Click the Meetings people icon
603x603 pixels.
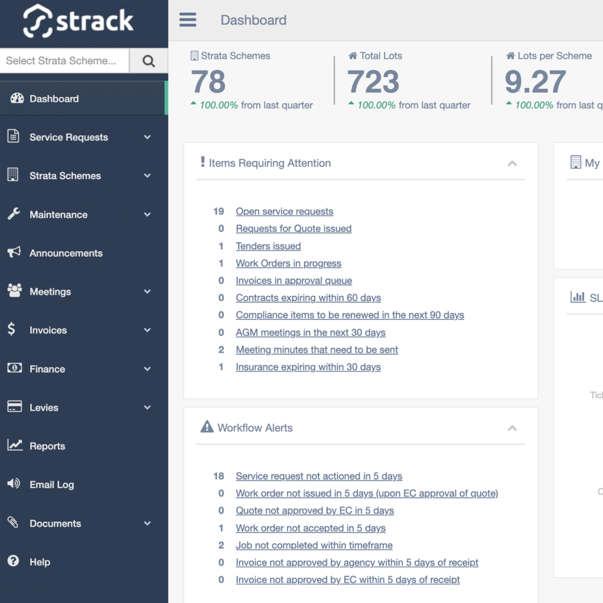click(14, 291)
